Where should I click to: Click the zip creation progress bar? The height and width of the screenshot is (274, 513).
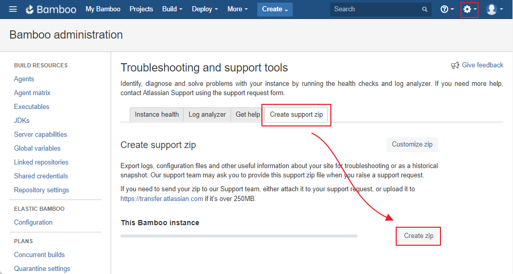(239, 236)
